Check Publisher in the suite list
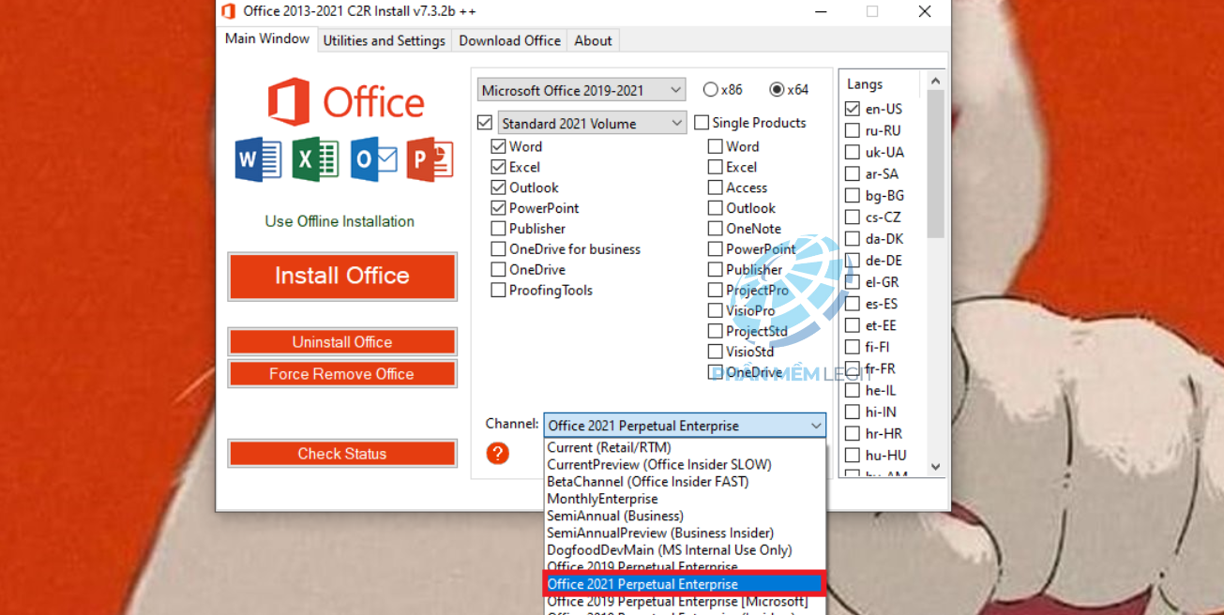1224x615 pixels. tap(499, 229)
